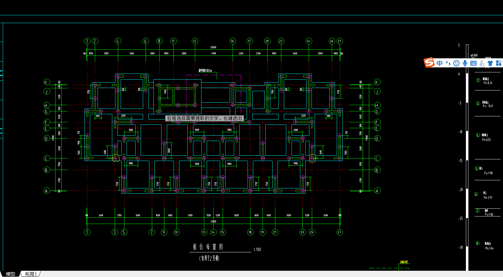Open the skin shirt icon in IME bar
This screenshot has width=503, height=277.
click(490, 63)
